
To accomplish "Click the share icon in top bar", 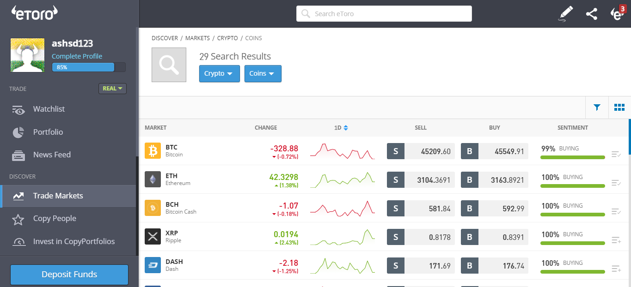I will click(592, 14).
